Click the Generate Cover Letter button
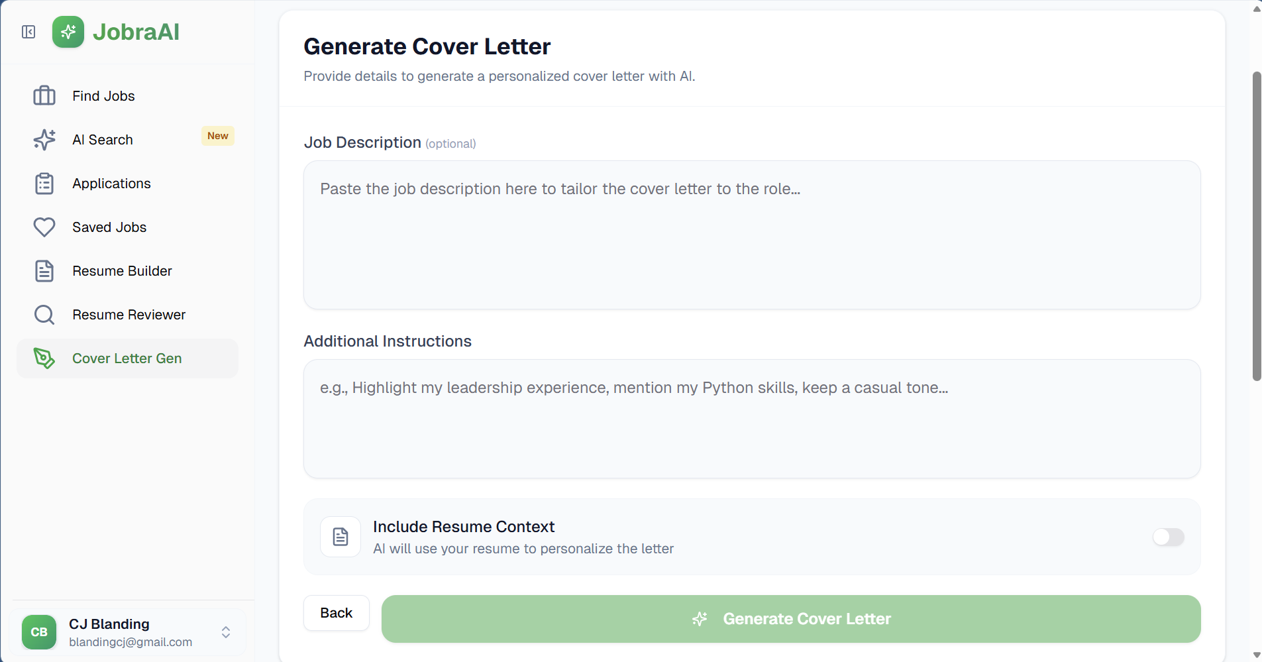 coord(791,619)
